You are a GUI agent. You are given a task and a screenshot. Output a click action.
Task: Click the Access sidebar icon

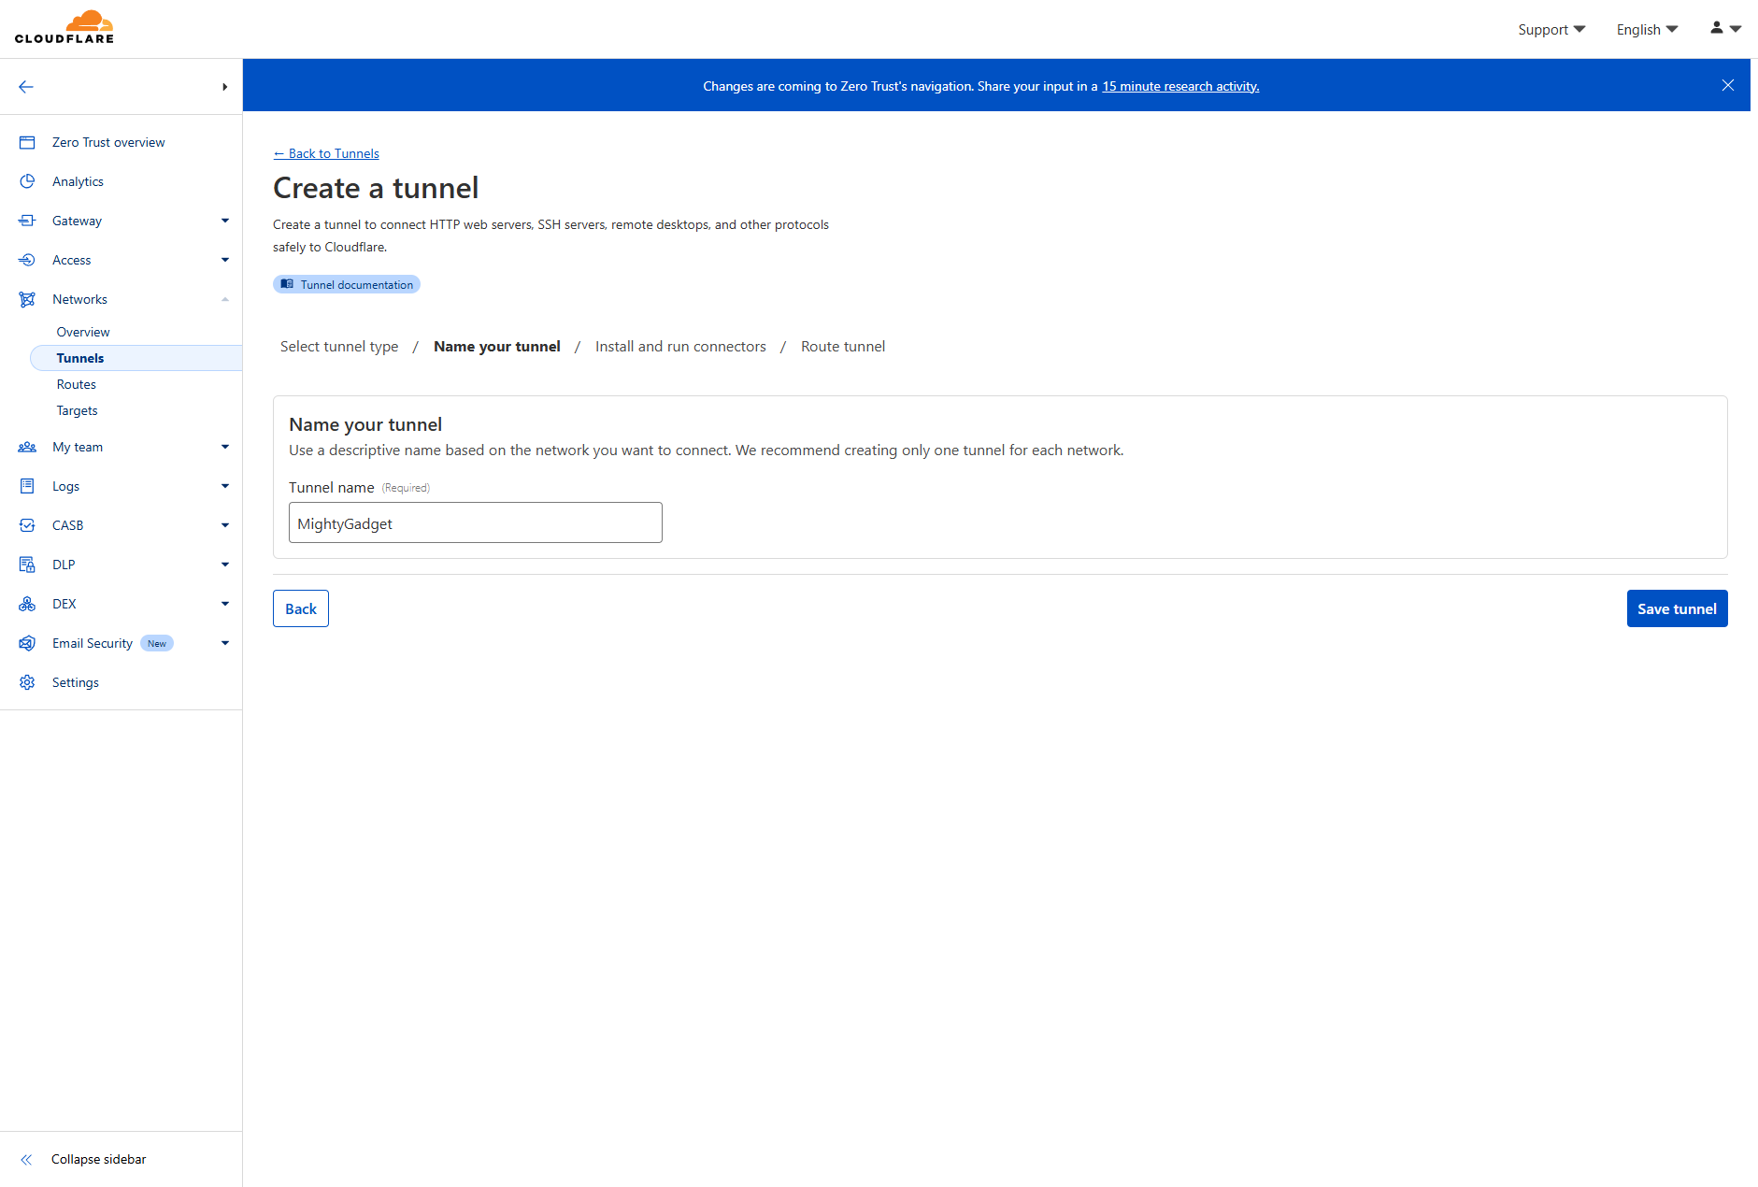pos(27,260)
